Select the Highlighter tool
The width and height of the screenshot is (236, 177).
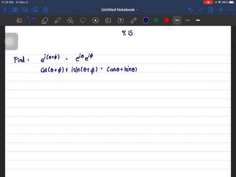pos(58,21)
